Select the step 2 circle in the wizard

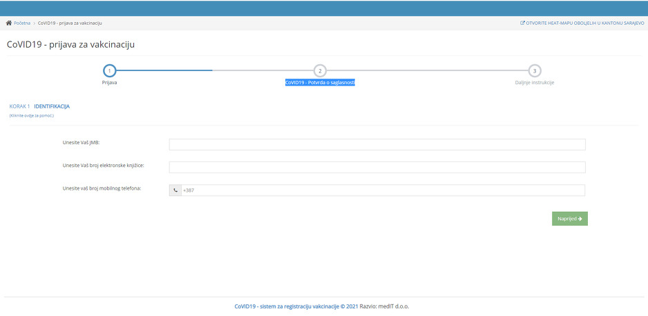(x=320, y=70)
